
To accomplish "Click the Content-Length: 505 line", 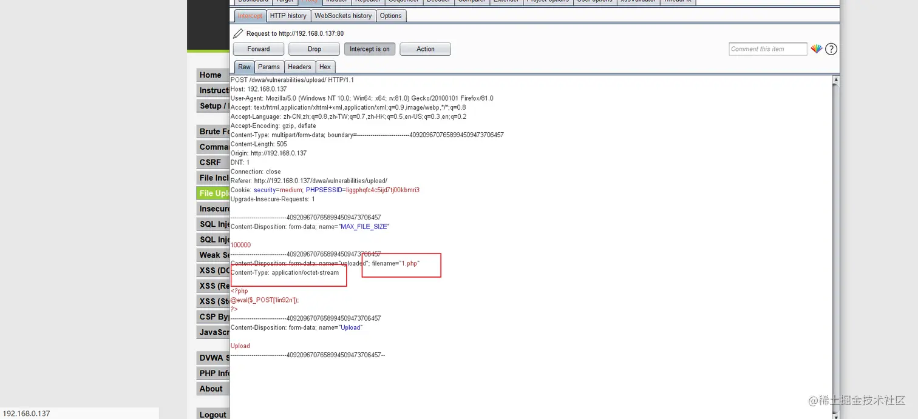I will pos(259,144).
